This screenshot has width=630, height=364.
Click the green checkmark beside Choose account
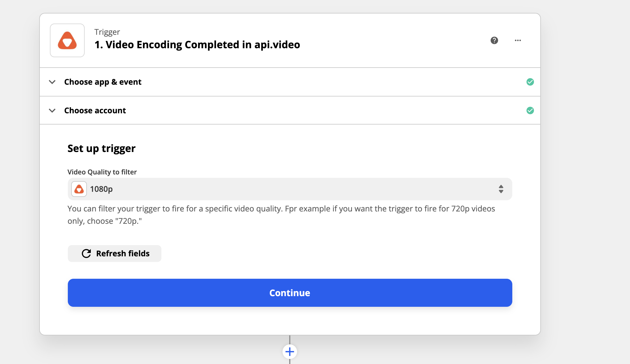530,110
